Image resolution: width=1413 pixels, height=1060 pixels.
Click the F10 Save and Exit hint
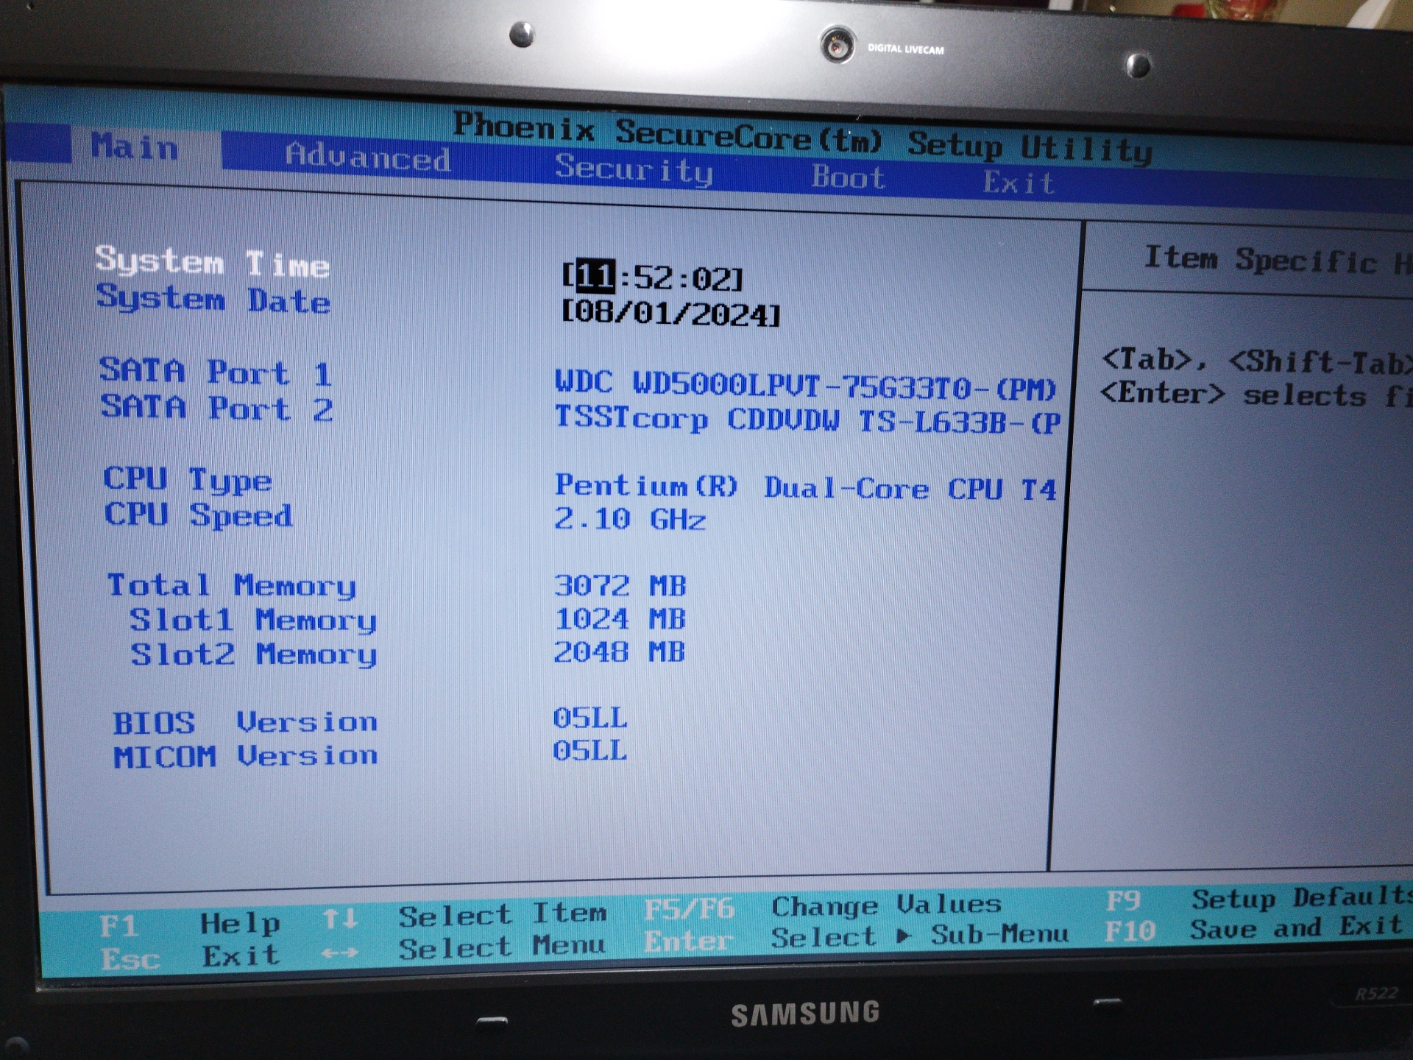[x=1253, y=929]
